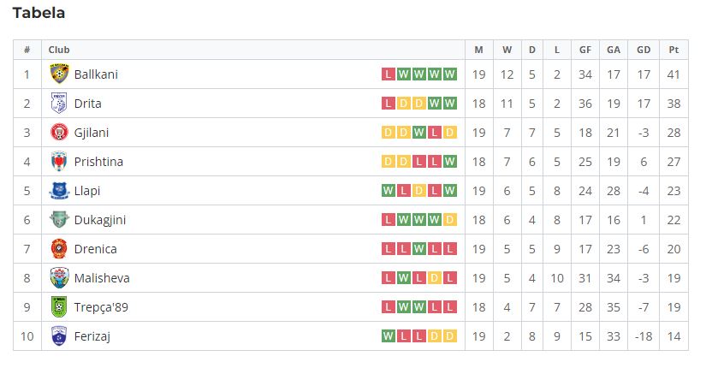
Task: Click the Ferizaj club crest icon
Action: tap(60, 335)
